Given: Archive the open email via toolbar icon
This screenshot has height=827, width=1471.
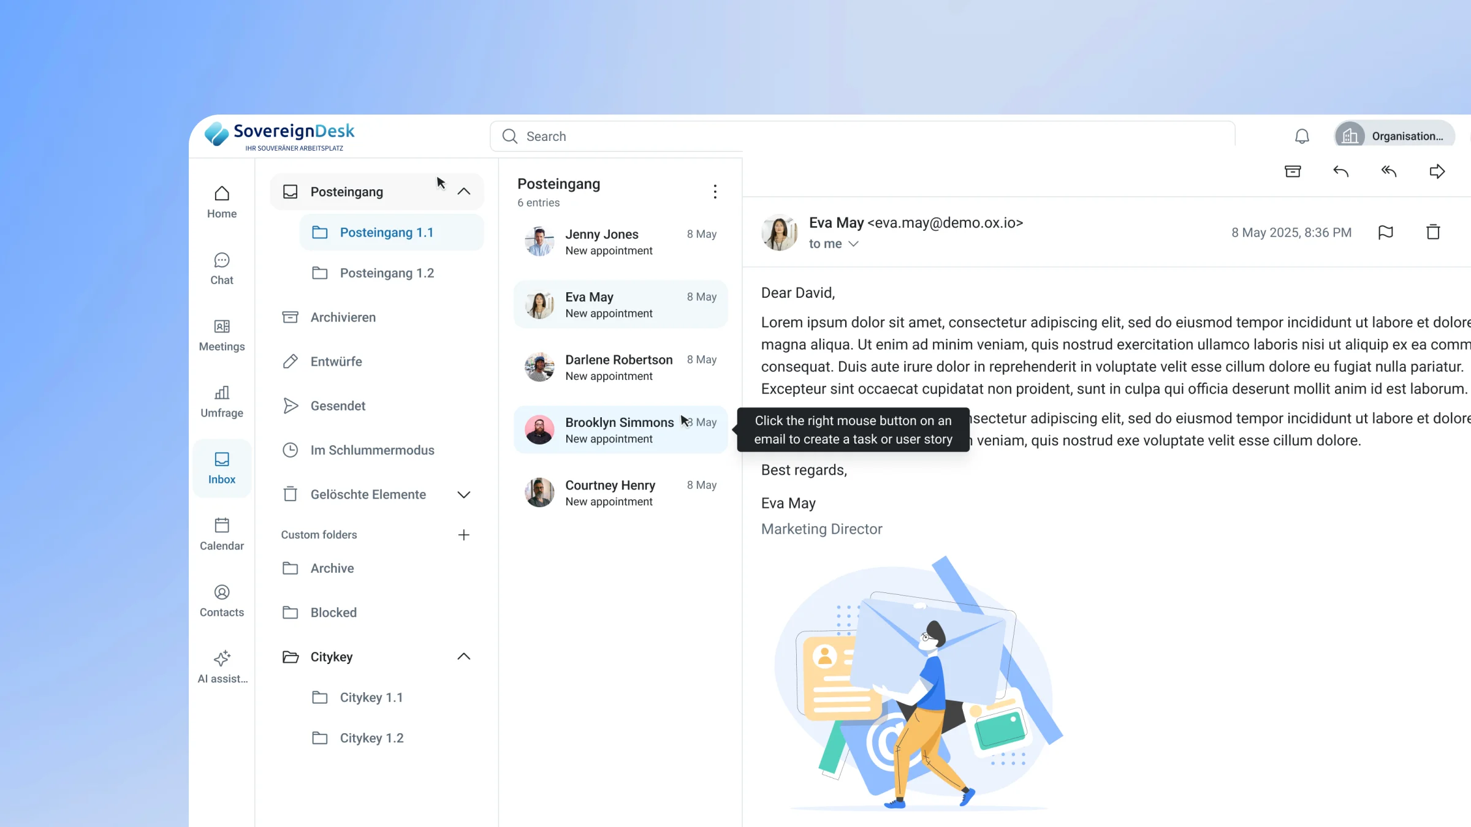Looking at the screenshot, I should click(x=1293, y=172).
